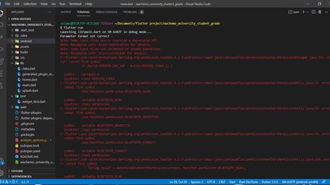
Task: Expand the .dart_tool folder
Action: pos(27,30)
